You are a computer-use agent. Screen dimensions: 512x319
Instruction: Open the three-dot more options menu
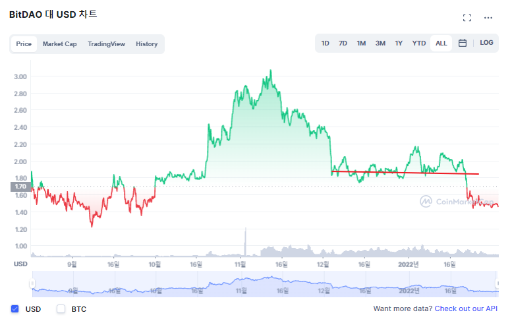tap(488, 18)
